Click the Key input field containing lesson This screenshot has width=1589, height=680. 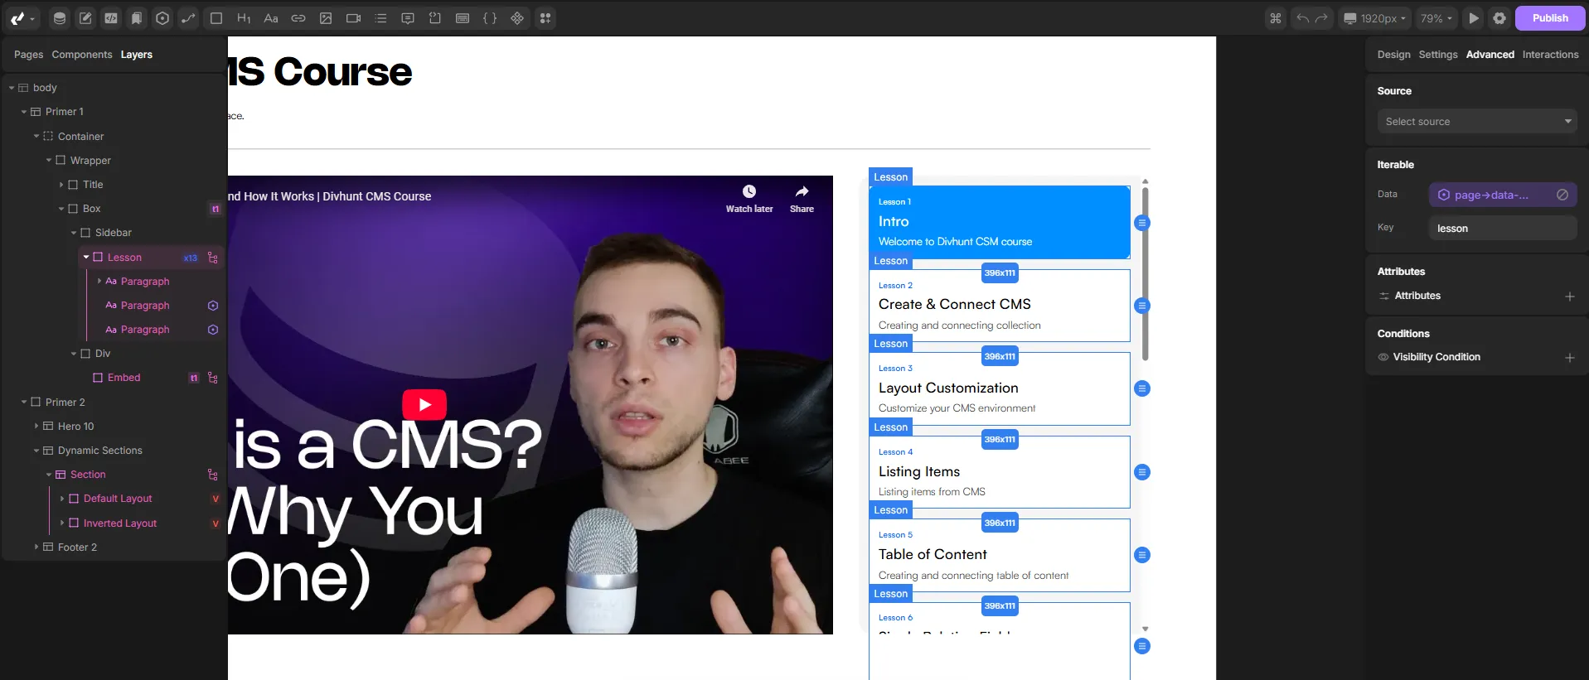1503,229
